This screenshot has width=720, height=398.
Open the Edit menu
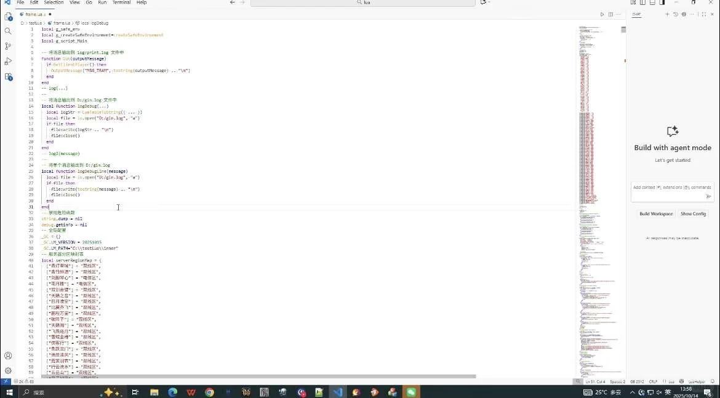point(34,2)
